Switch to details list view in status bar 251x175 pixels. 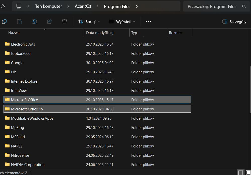[x=240, y=172]
